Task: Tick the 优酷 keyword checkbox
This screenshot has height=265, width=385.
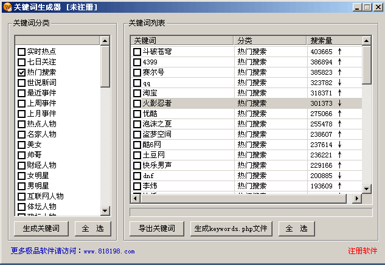Action: 137,114
